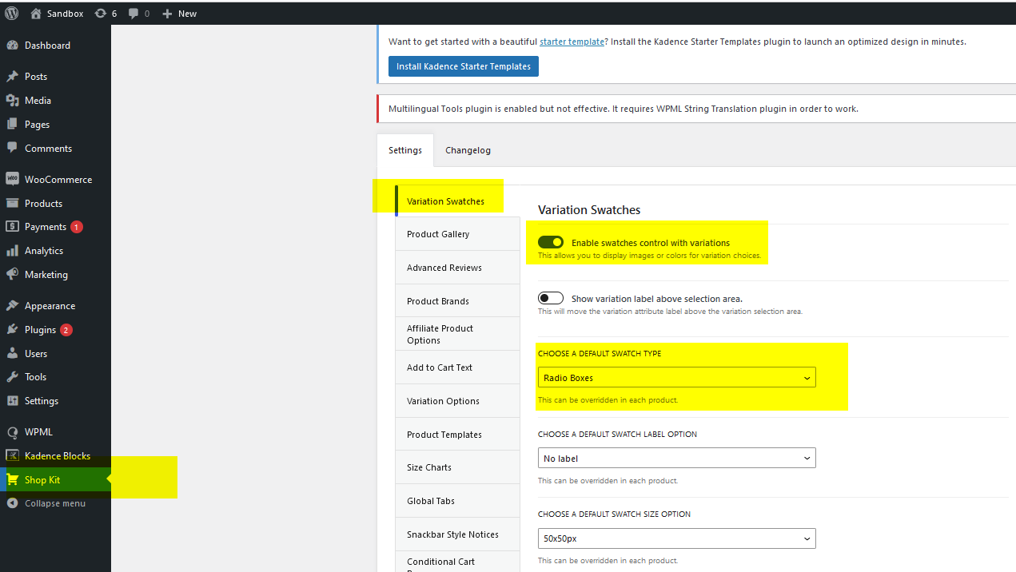Open the Advanced Reviews settings section
The width and height of the screenshot is (1016, 572).
tap(457, 268)
